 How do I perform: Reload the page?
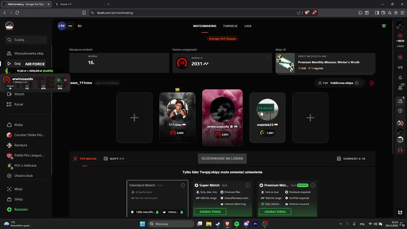click(17, 13)
